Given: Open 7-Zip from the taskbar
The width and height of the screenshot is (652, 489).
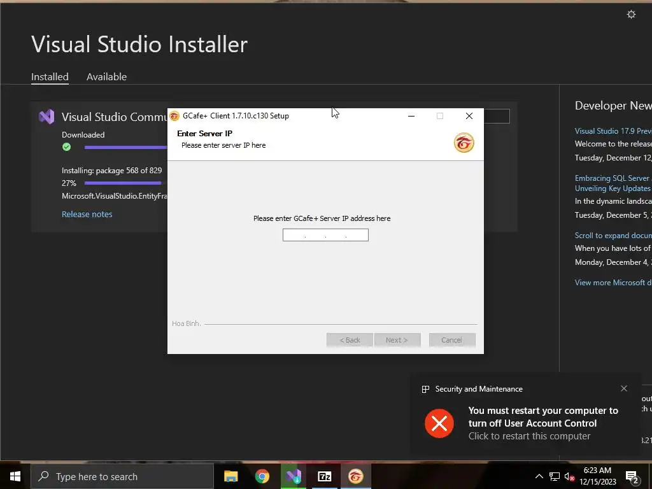Looking at the screenshot, I should [324, 476].
